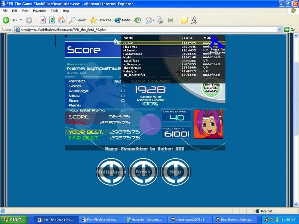Select btski high score entry
Screen dimensions: 299x224
(171, 57)
